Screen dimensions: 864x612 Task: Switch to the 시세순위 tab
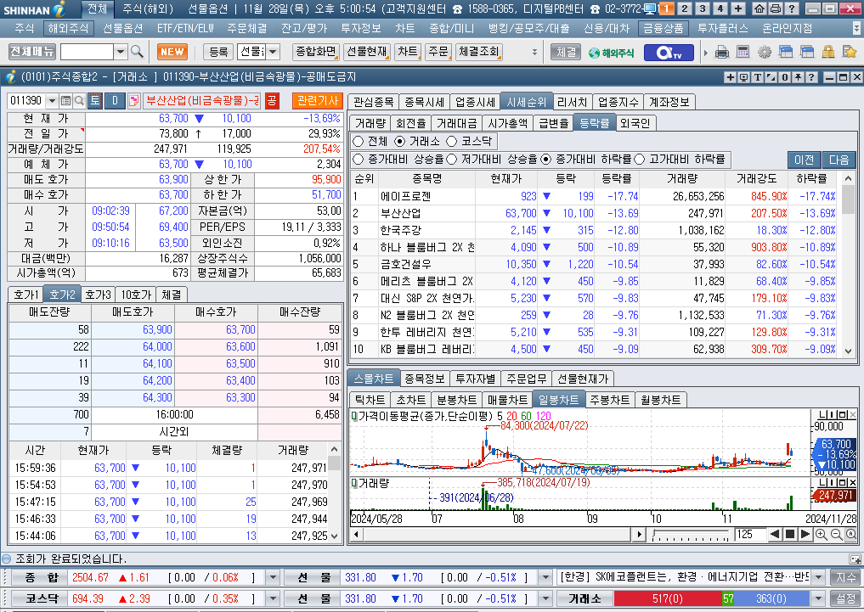[526, 102]
